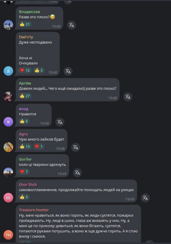Click the purple B avatar of влад
This screenshot has height=244, width=171.
(x=8, y=122)
